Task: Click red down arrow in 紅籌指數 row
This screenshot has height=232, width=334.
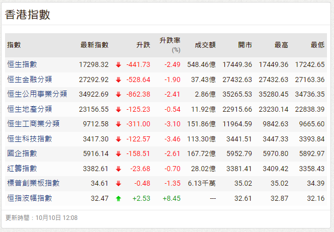Action: 118,169
